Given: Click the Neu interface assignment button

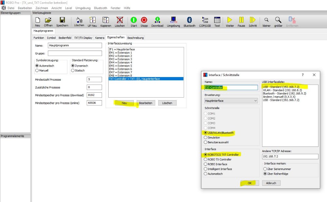Looking at the screenshot, I should 124,103.
